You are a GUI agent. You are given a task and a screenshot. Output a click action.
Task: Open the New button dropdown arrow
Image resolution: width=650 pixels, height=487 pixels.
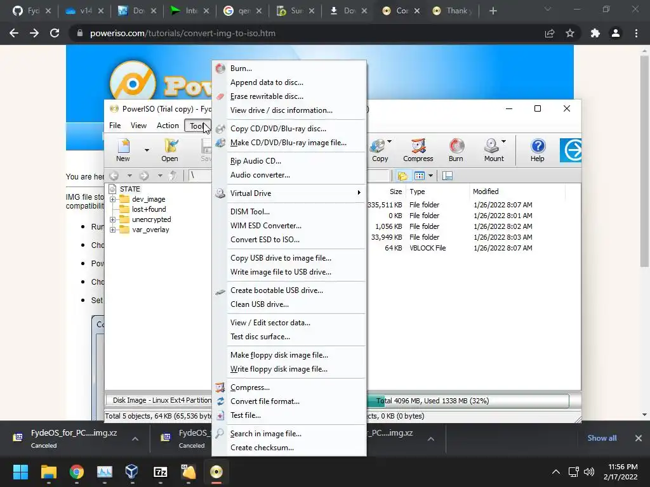(147, 150)
